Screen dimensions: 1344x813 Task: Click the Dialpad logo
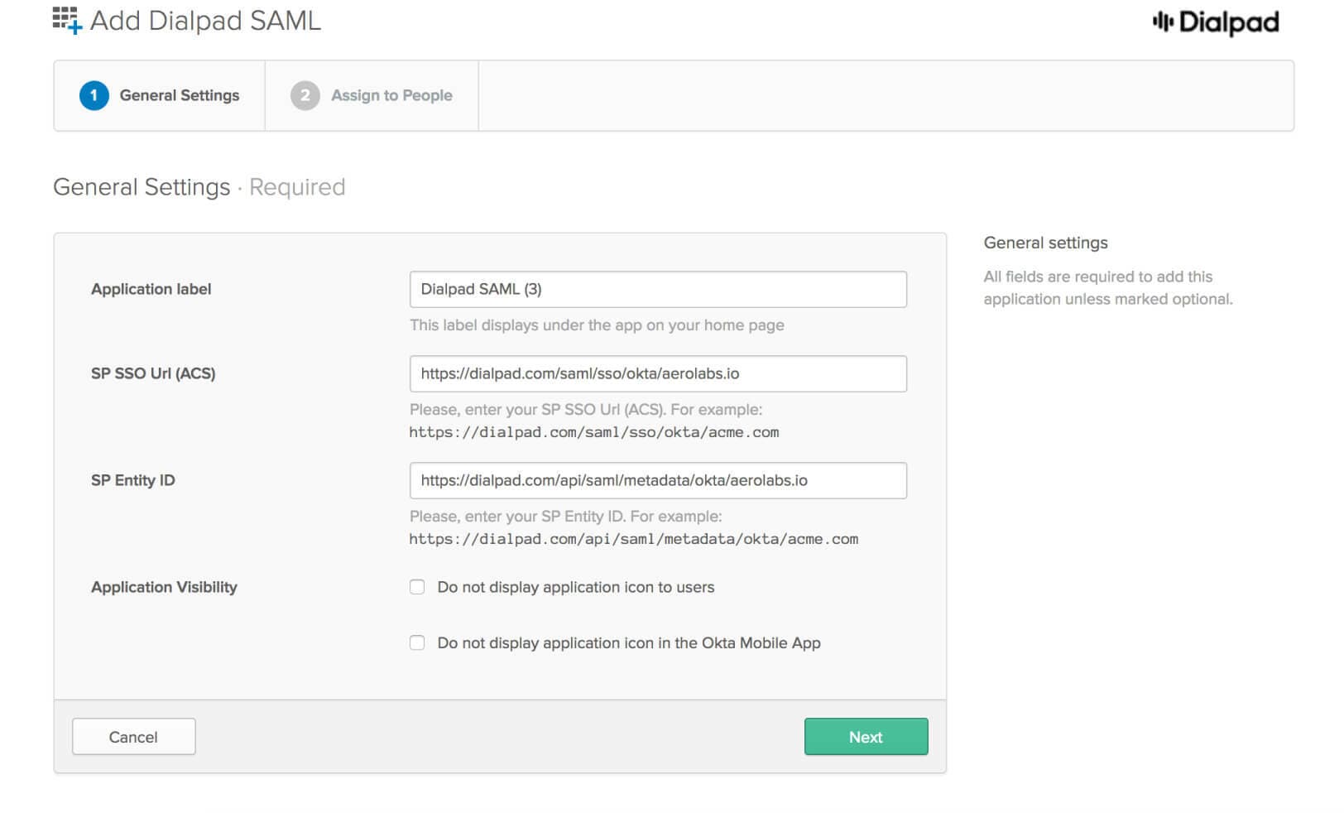point(1215,22)
